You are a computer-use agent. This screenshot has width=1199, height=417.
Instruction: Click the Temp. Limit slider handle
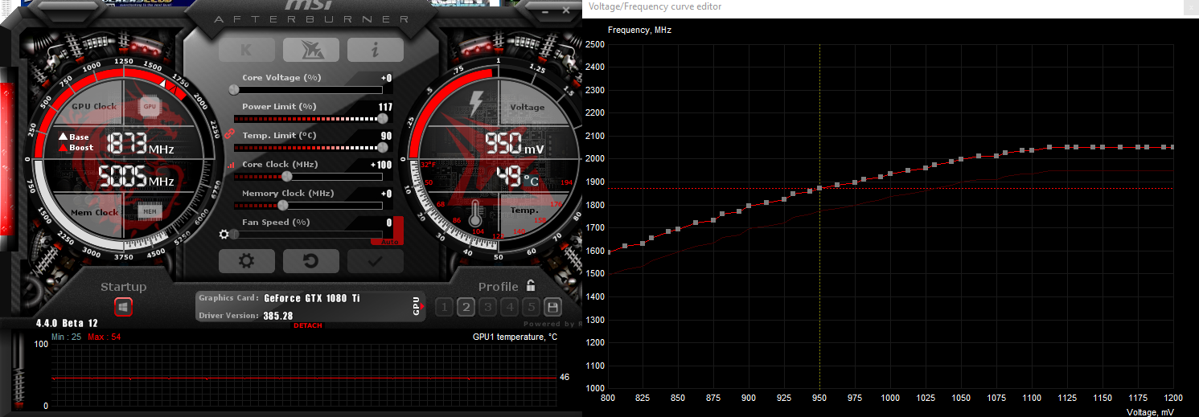383,147
